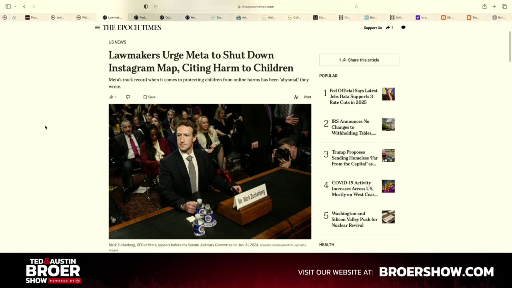Print the article

coord(307,97)
